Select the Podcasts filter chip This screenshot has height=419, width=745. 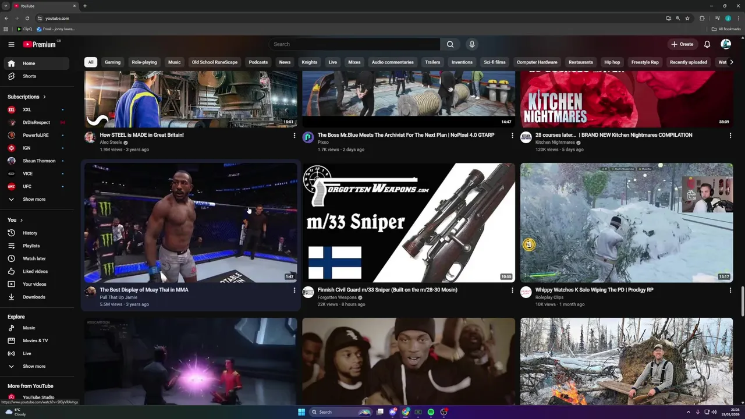pos(258,62)
